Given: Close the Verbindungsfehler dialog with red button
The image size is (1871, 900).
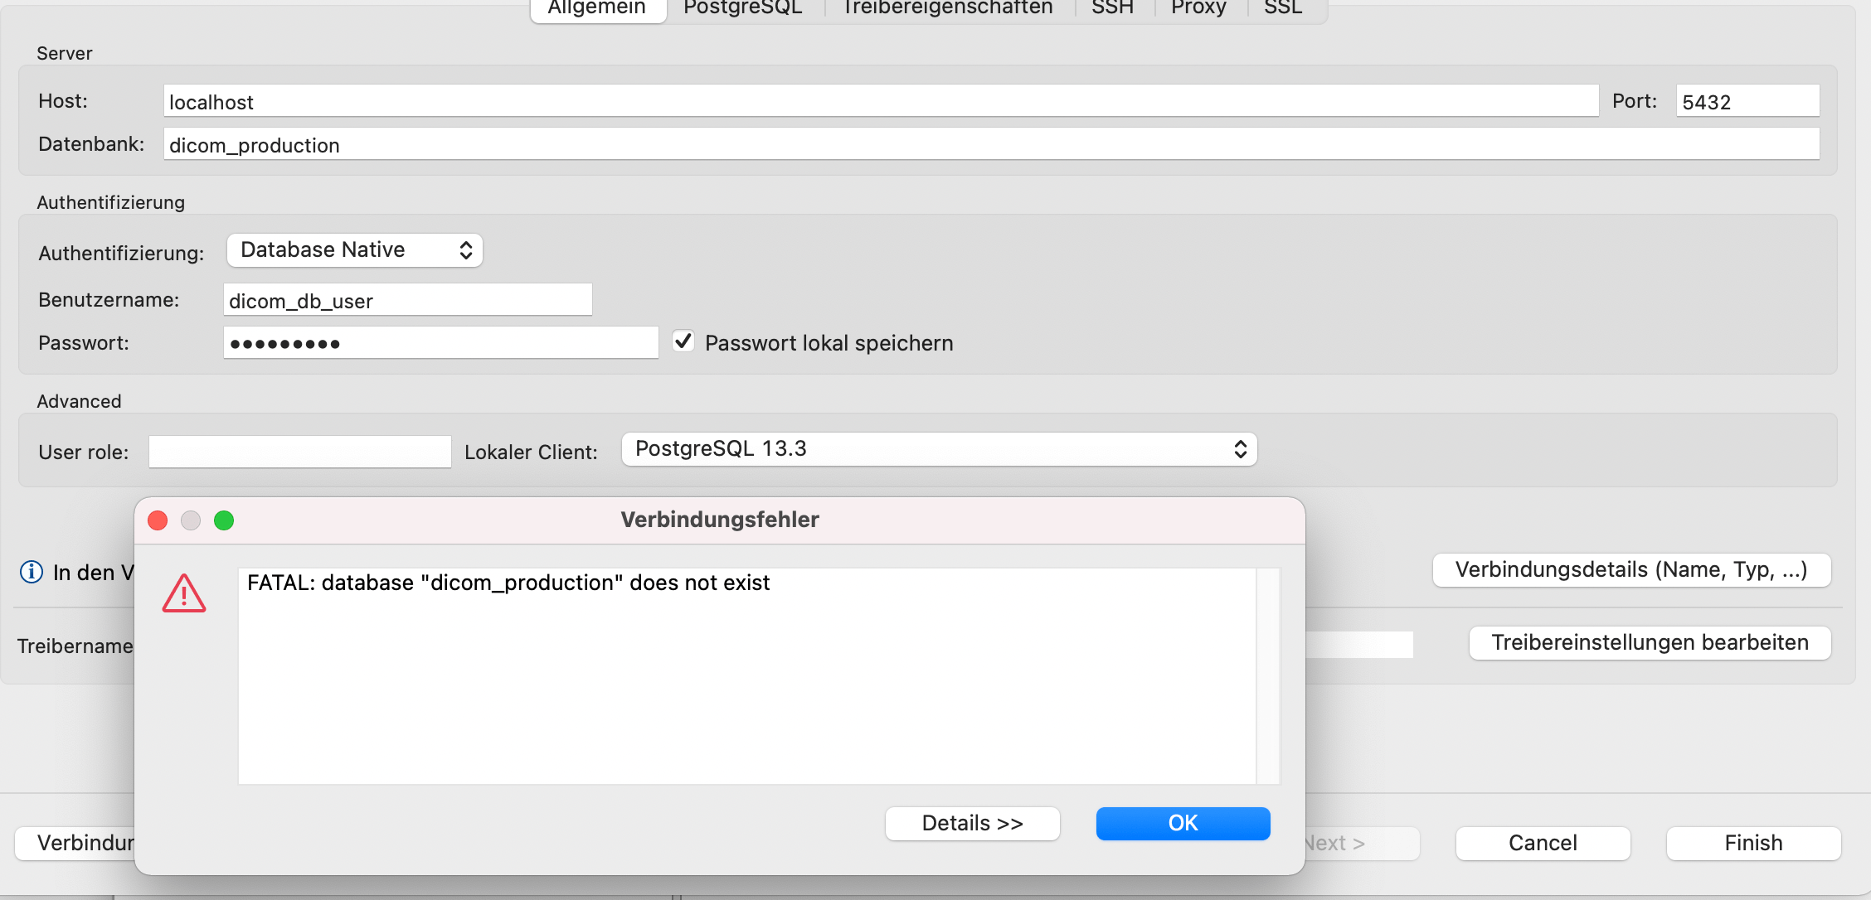Looking at the screenshot, I should tap(158, 520).
